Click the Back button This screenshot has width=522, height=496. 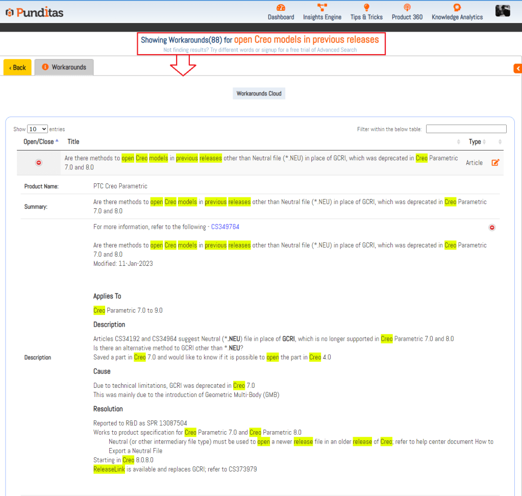[x=17, y=67]
